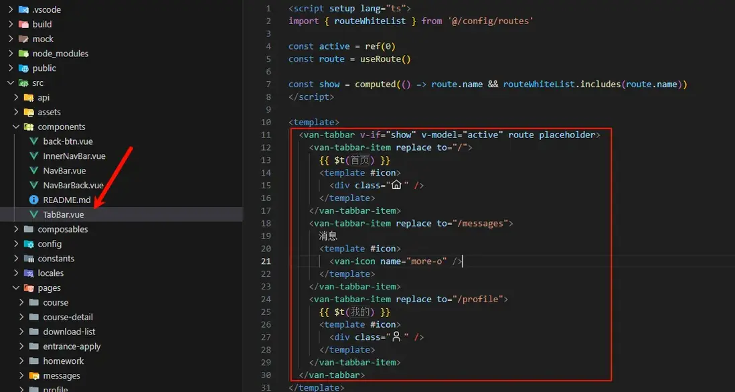The height and width of the screenshot is (392, 735).
Task: Expand the mock folder chevron
Action: [x=11, y=38]
